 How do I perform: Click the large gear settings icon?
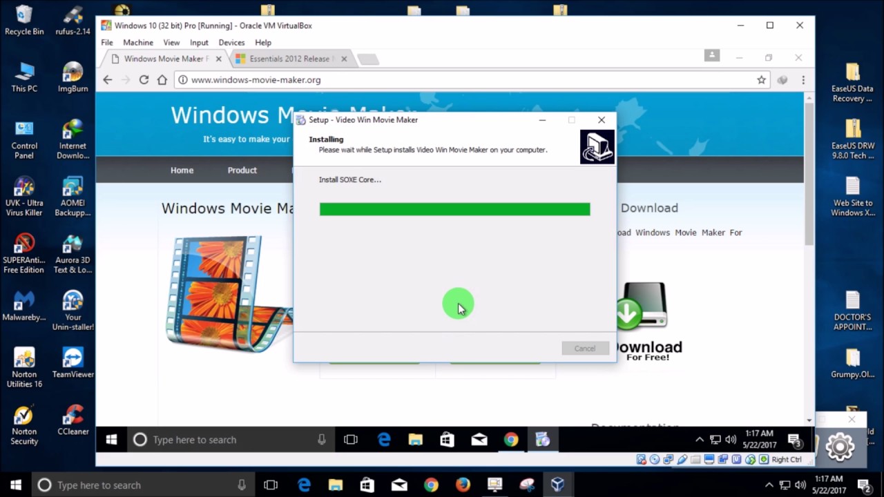click(x=840, y=447)
